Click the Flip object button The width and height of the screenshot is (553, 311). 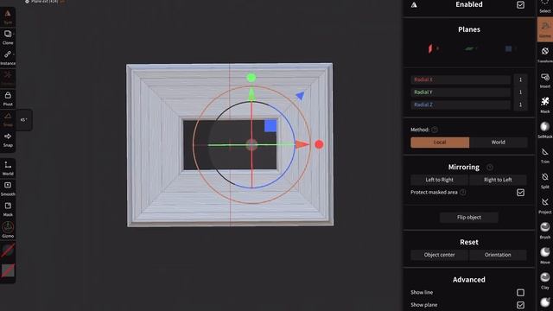(468, 217)
